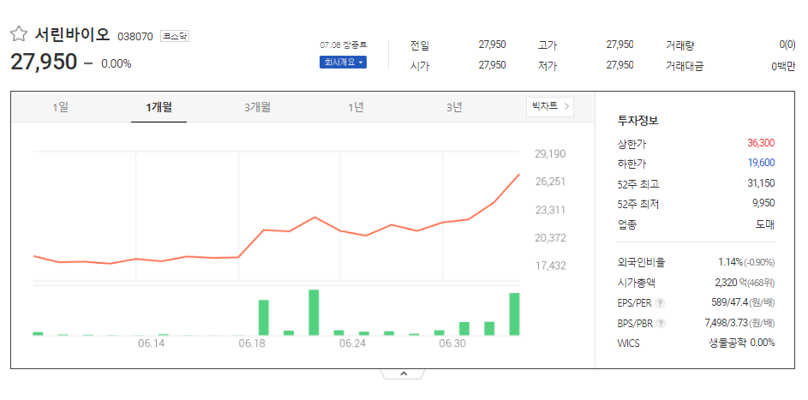Screen dimensions: 808x400
Task: Click the 52주 최저 value 9,950
Action: 763,203
